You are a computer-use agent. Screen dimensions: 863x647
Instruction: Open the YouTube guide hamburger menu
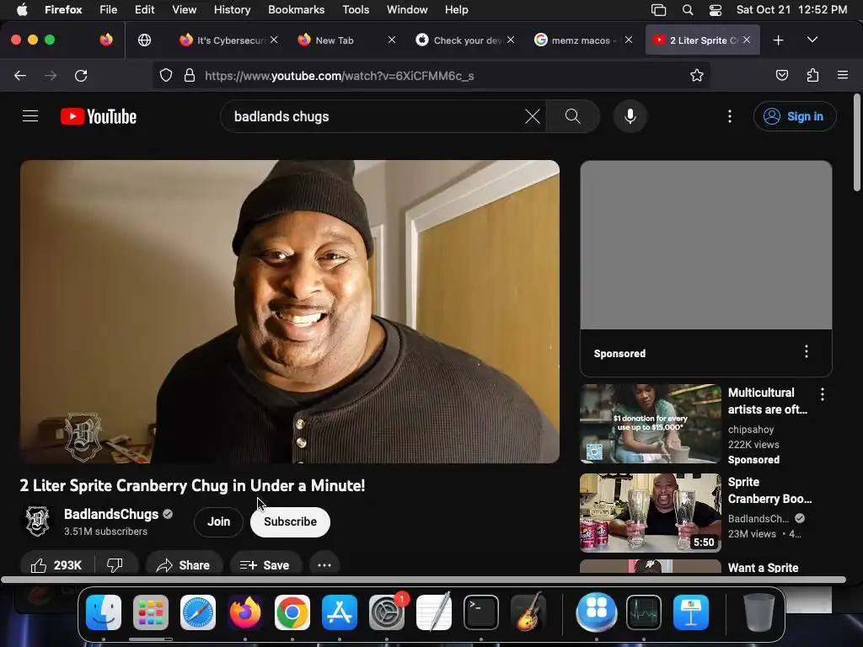click(x=30, y=116)
